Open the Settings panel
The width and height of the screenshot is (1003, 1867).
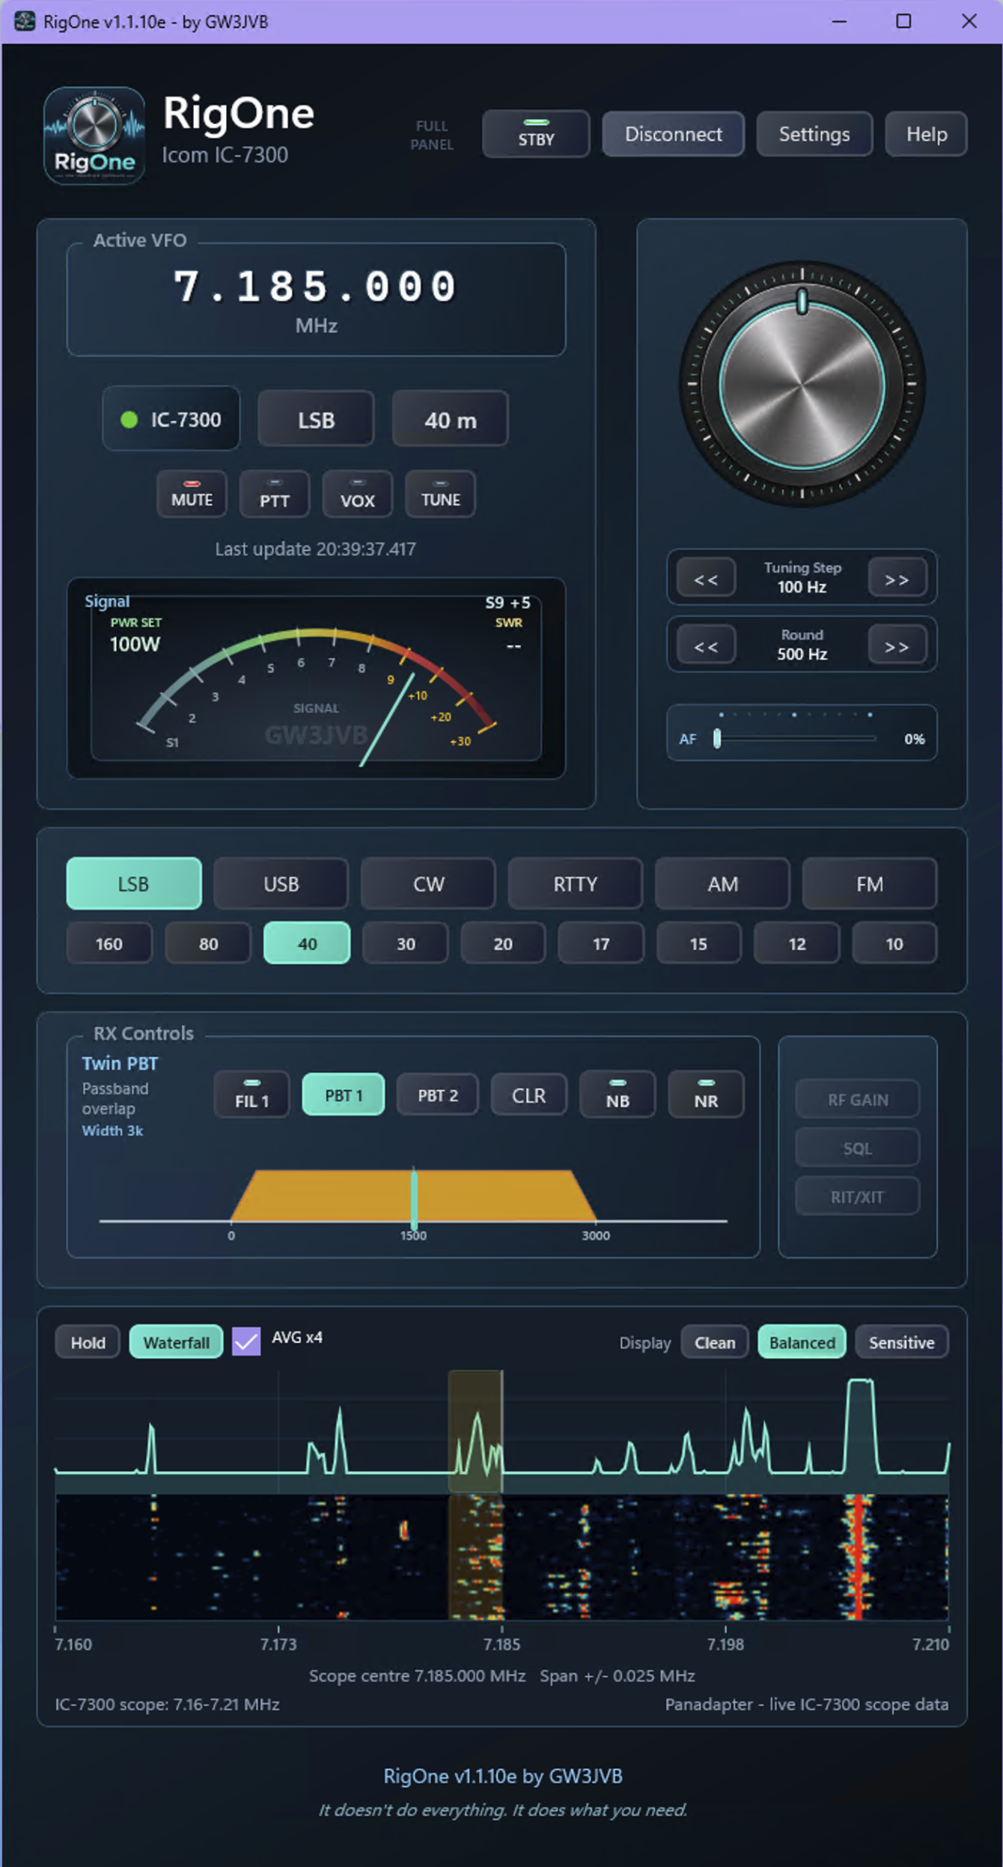[814, 134]
